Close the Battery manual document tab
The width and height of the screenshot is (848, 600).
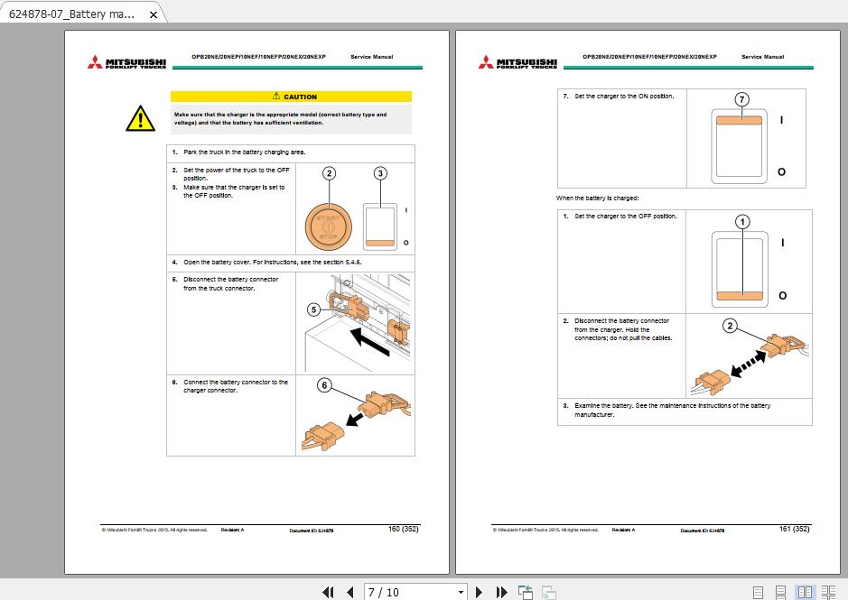[152, 14]
